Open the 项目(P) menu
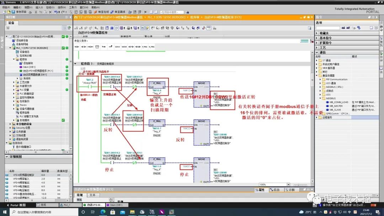The height and width of the screenshot is (216, 384). coord(6,7)
